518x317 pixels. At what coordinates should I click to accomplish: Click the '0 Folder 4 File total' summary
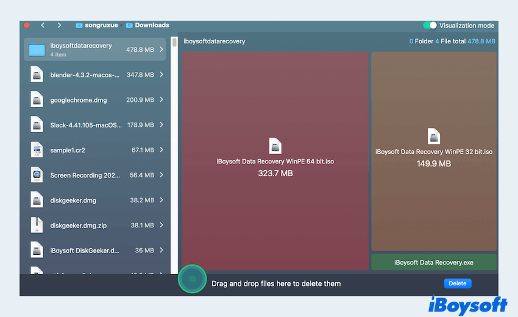coord(438,41)
